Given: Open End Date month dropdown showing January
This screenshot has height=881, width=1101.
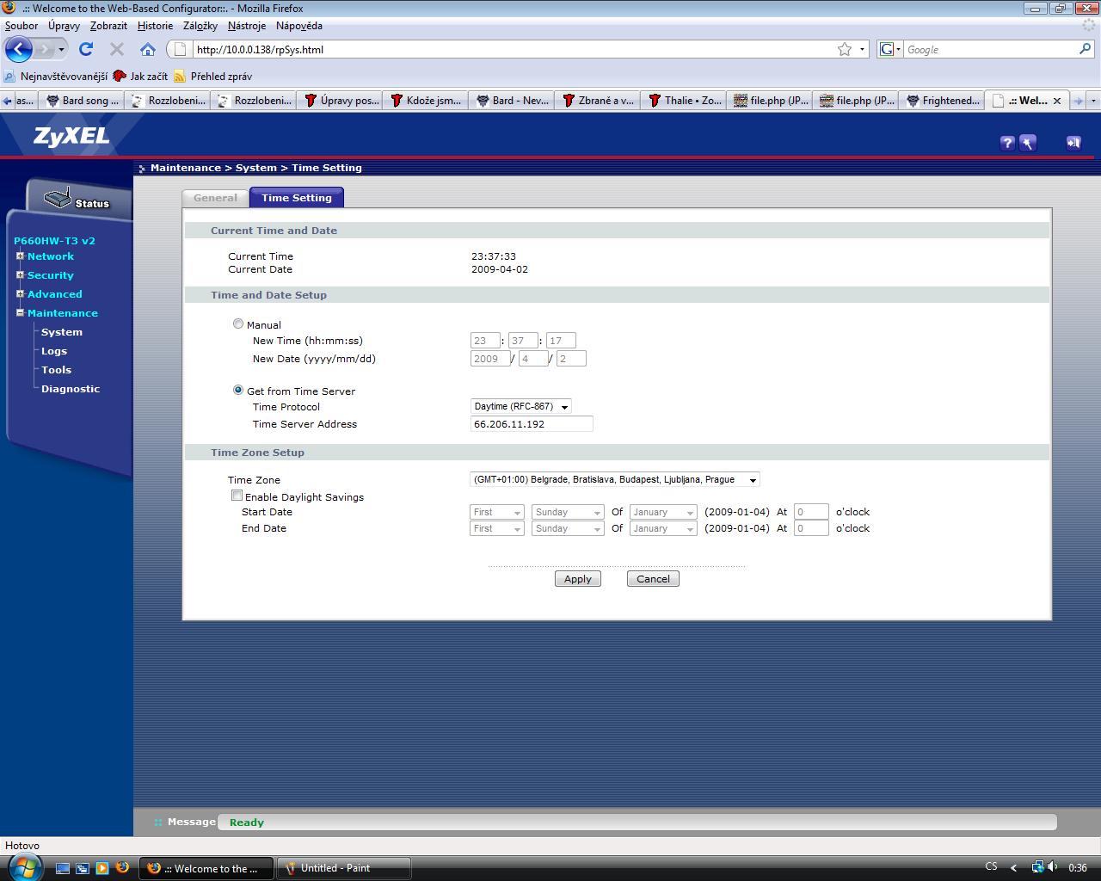Looking at the screenshot, I should 663,528.
